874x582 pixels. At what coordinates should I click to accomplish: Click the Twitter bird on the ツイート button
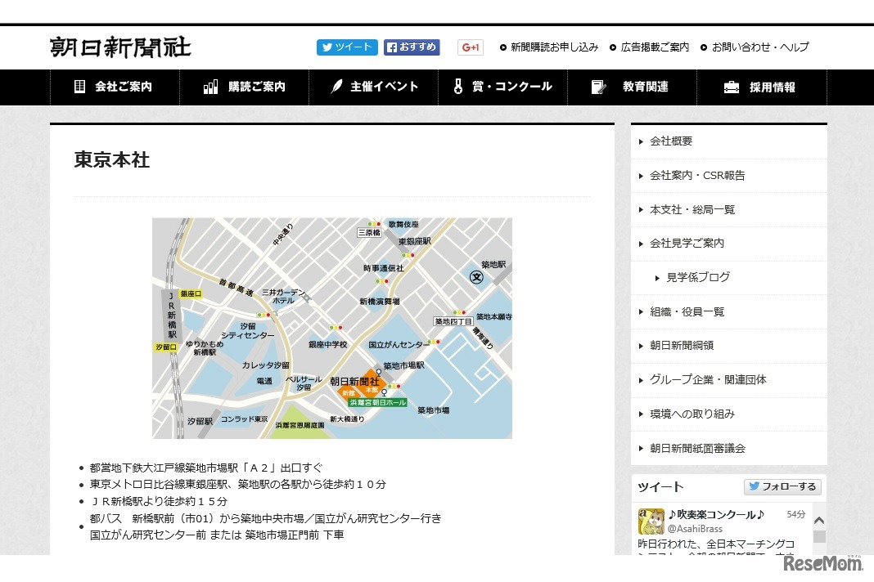click(326, 47)
